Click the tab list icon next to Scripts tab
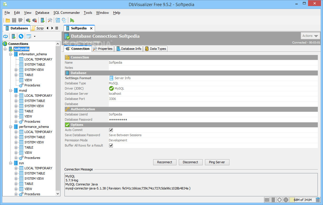The height and width of the screenshot is (205, 323). (57, 28)
